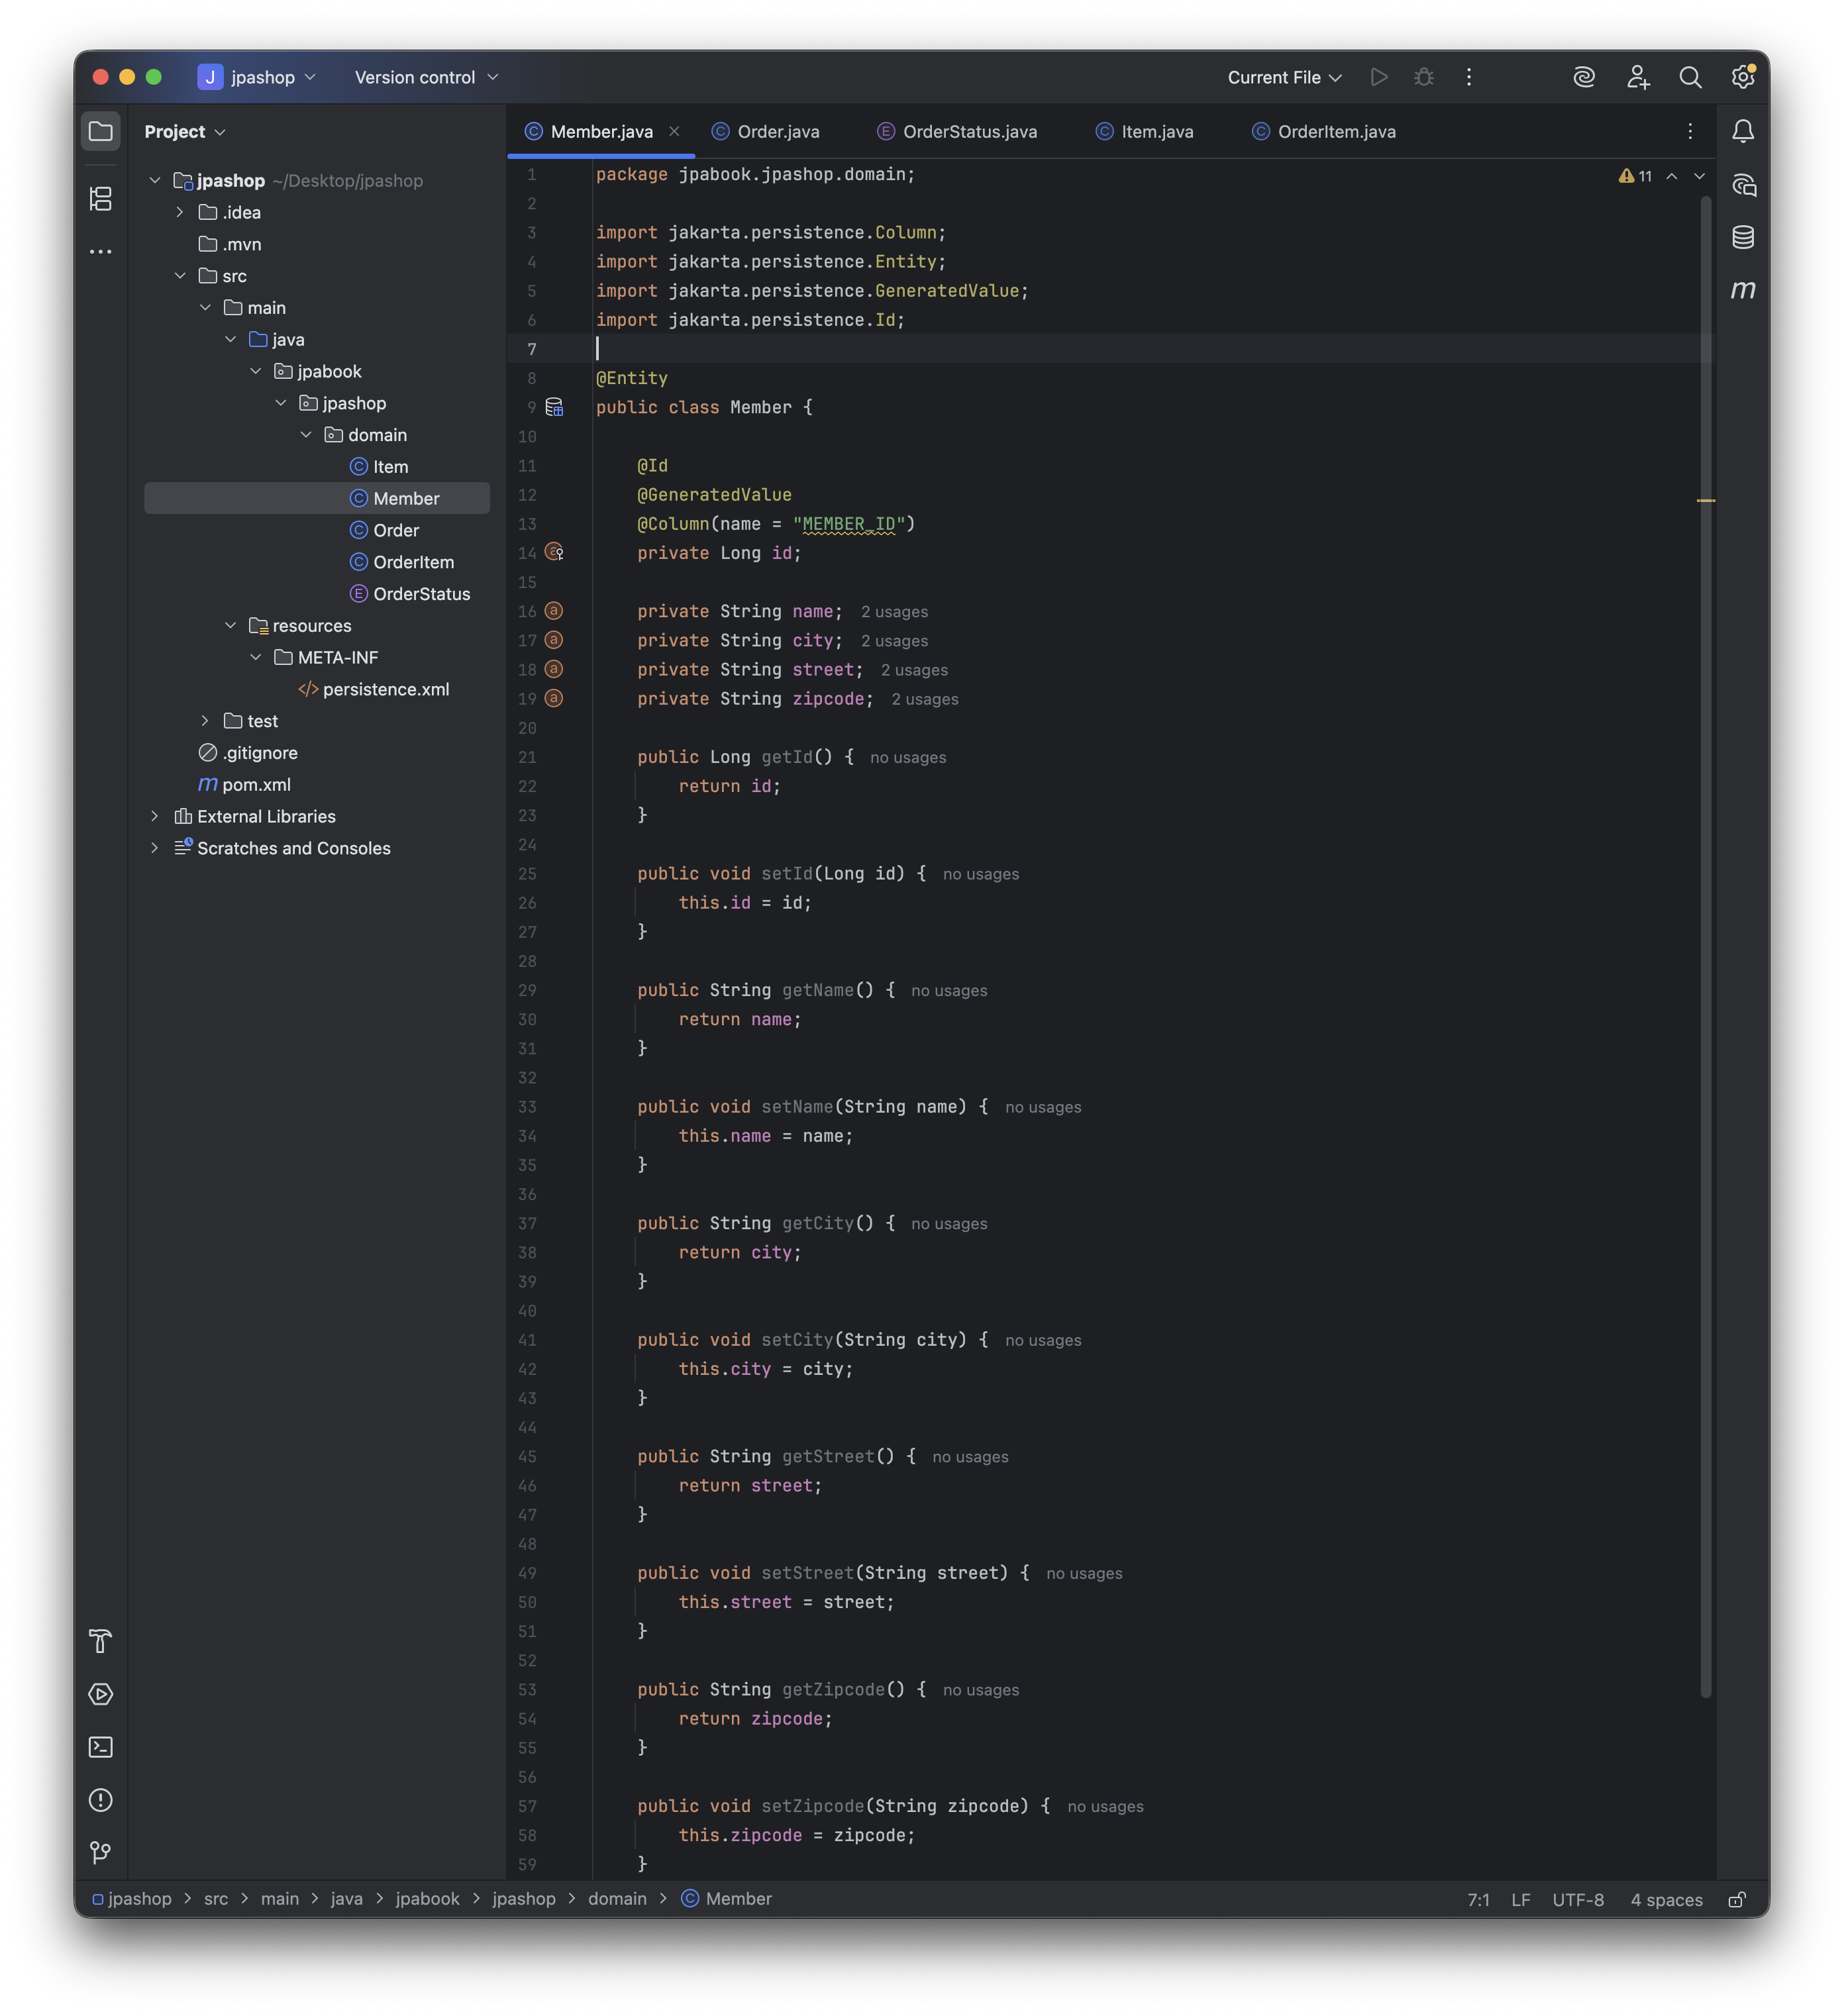Collapse the domain package folder
1844x2016 pixels.
pyautogui.click(x=306, y=435)
